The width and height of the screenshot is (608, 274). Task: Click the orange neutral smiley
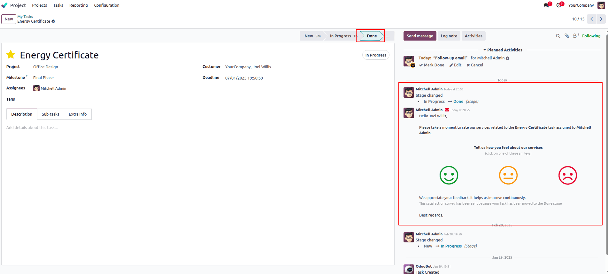tap(508, 175)
